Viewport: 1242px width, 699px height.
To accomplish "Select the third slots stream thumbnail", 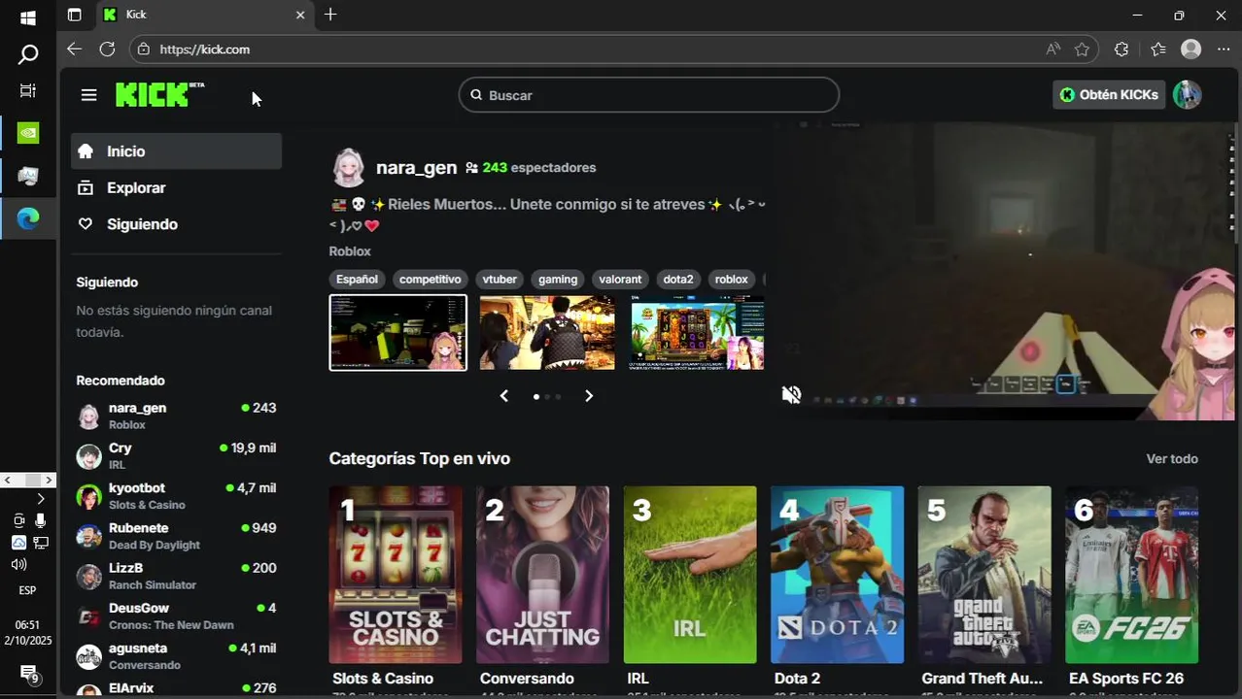I will coord(696,333).
